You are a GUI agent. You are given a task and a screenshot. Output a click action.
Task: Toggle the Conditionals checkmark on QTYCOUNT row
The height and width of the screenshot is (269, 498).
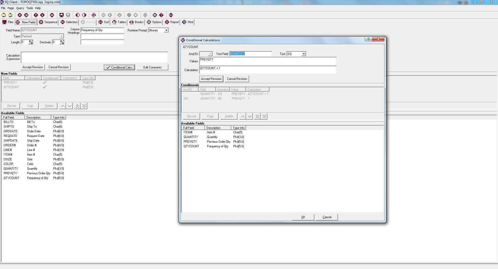(x=45, y=87)
